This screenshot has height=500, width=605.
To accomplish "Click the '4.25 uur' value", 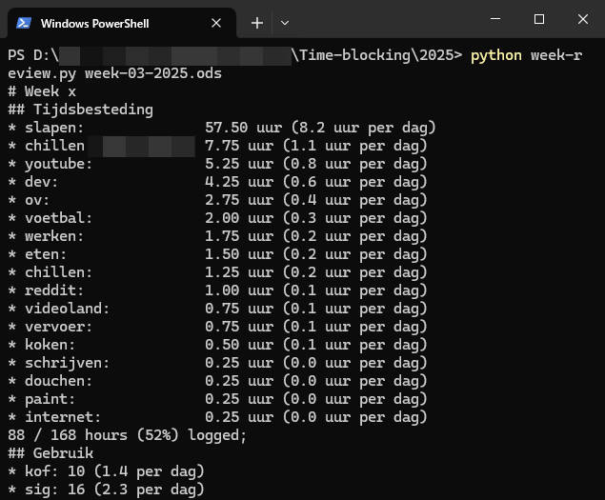I will pos(239,182).
